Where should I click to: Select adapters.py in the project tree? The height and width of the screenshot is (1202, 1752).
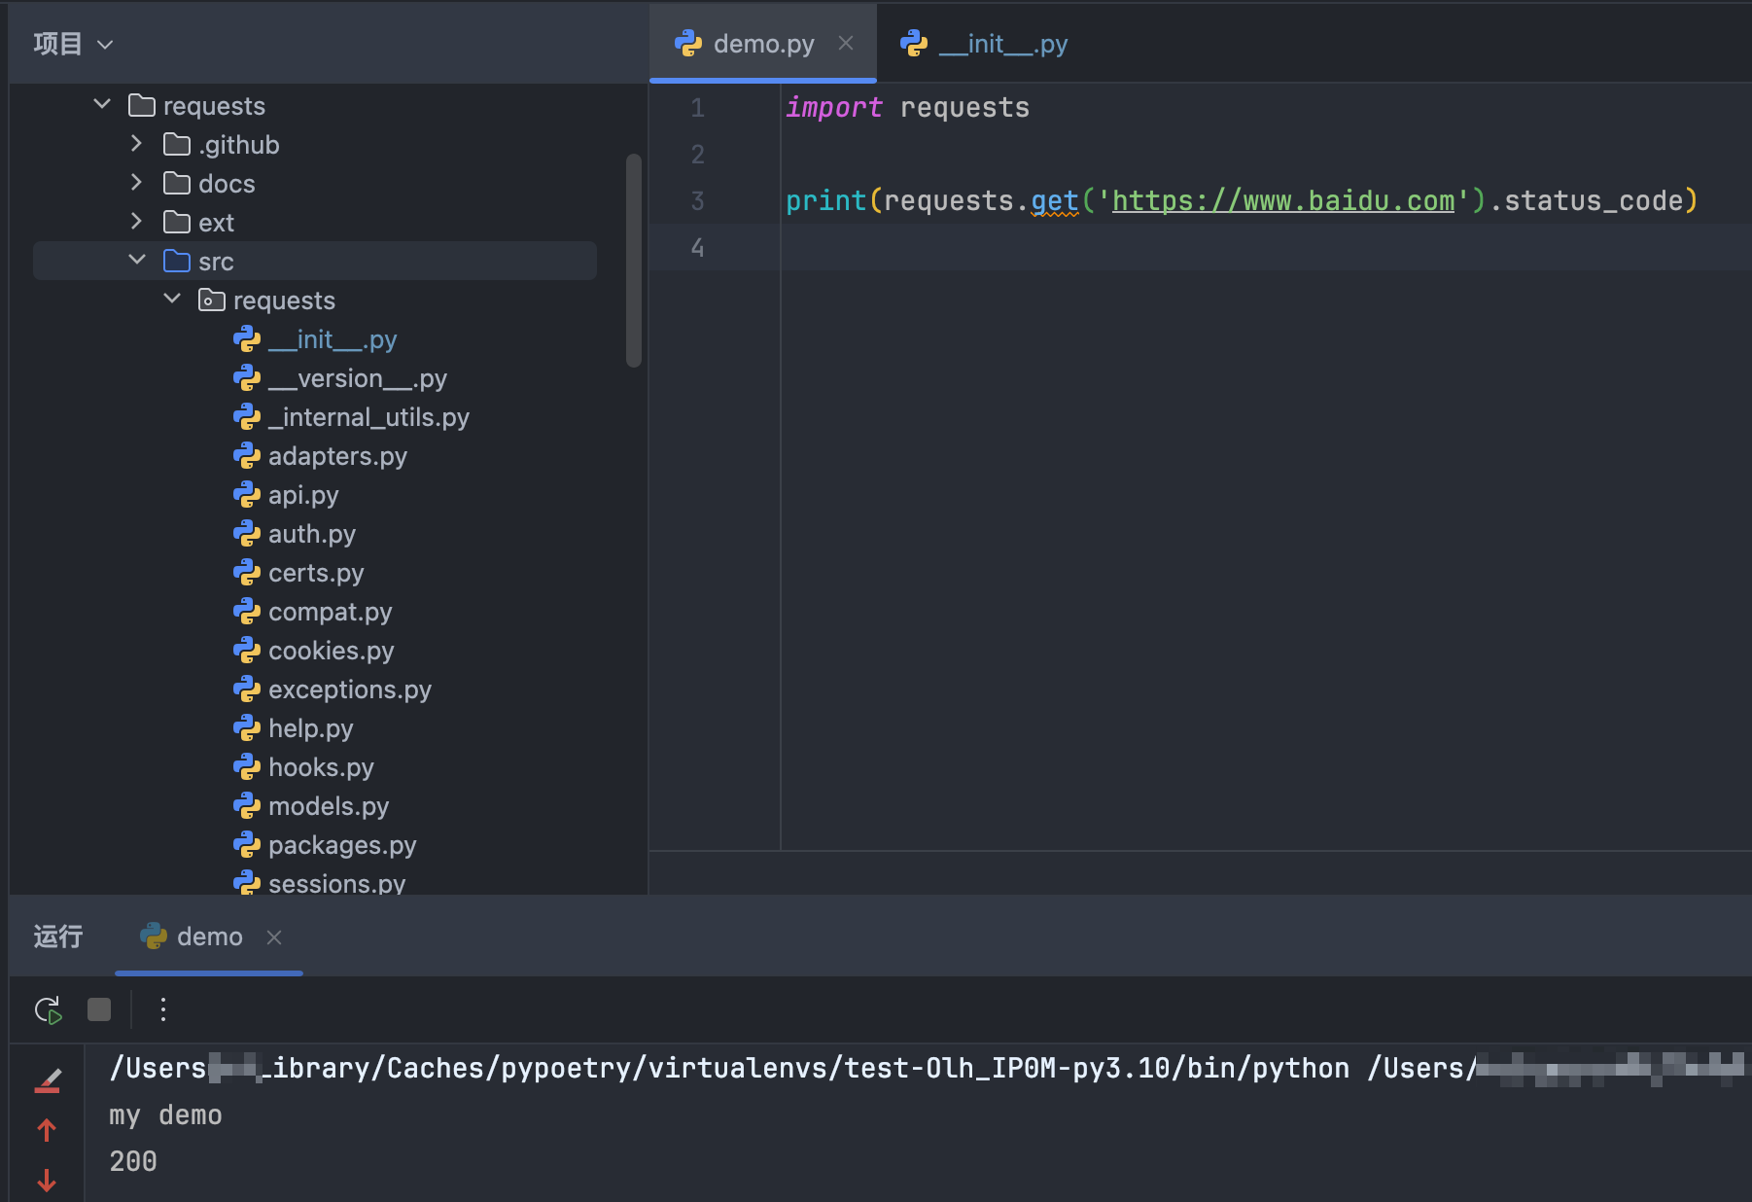point(336,456)
